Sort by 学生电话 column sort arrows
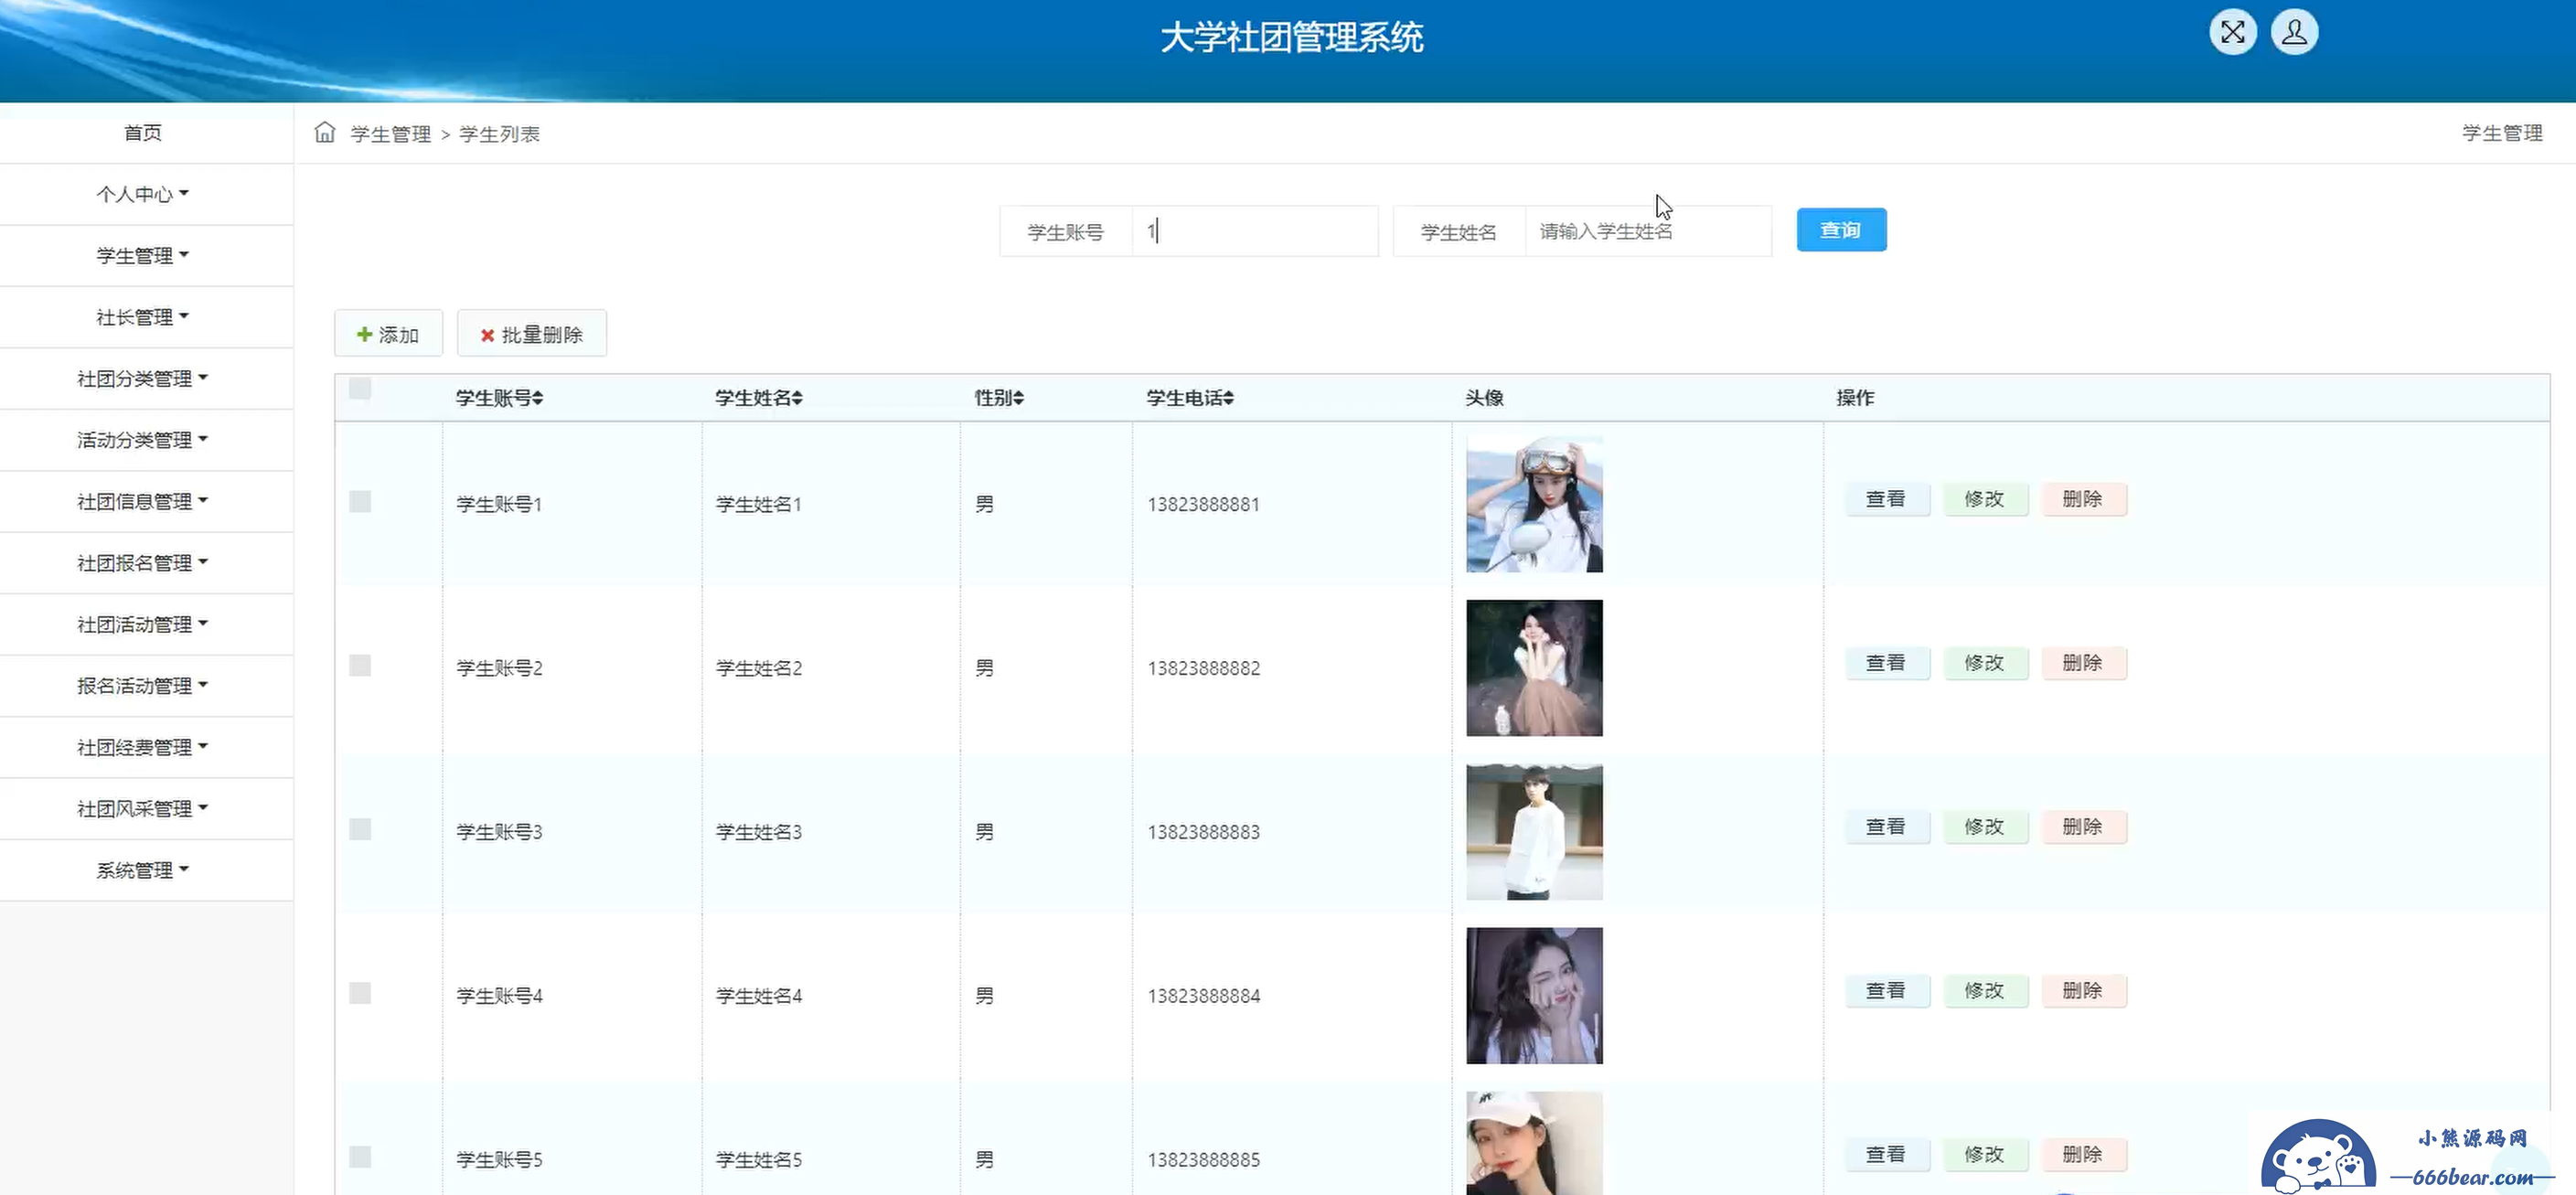 1229,398
